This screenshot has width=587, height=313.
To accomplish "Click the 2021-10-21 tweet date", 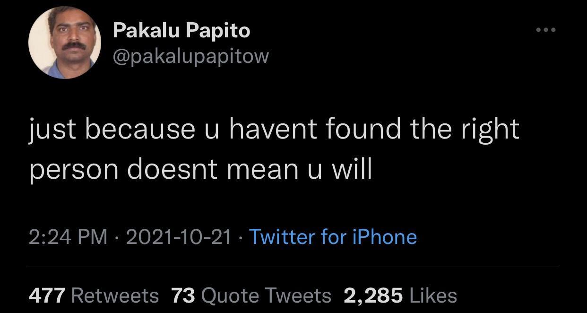I will click(179, 236).
